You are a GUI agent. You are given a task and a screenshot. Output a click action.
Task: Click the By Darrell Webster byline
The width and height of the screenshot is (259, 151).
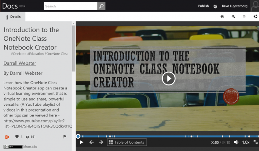[23, 73]
